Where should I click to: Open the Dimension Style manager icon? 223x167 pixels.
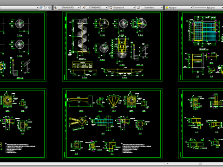[83, 7]
